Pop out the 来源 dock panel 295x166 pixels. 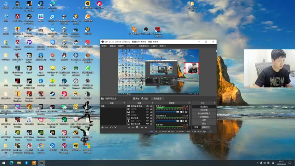153,103
